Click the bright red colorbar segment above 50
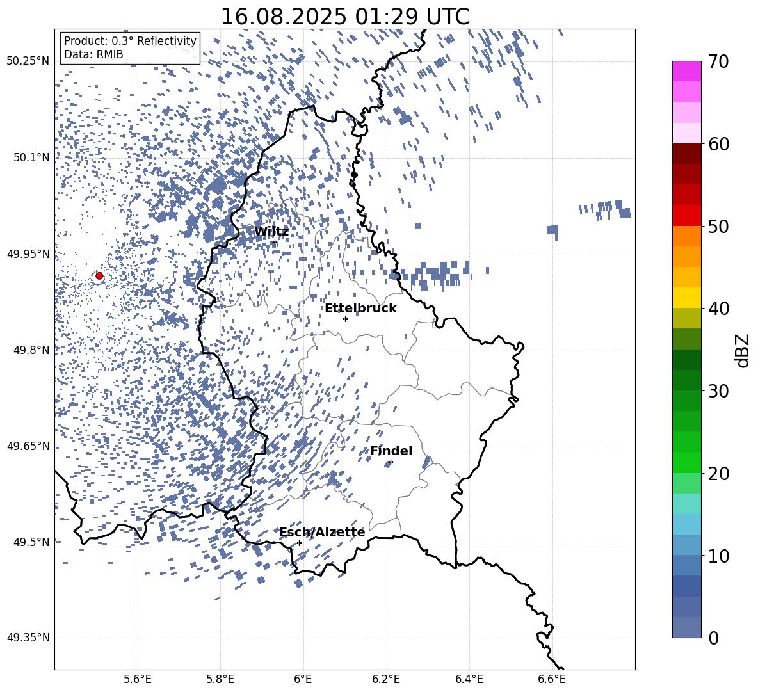The height and width of the screenshot is (692, 758). coord(687,216)
